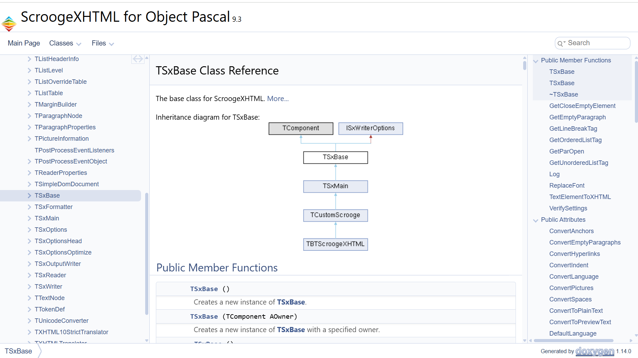This screenshot has height=358, width=638.
Task: Expand the TSxBase tree node arrow
Action: point(29,196)
